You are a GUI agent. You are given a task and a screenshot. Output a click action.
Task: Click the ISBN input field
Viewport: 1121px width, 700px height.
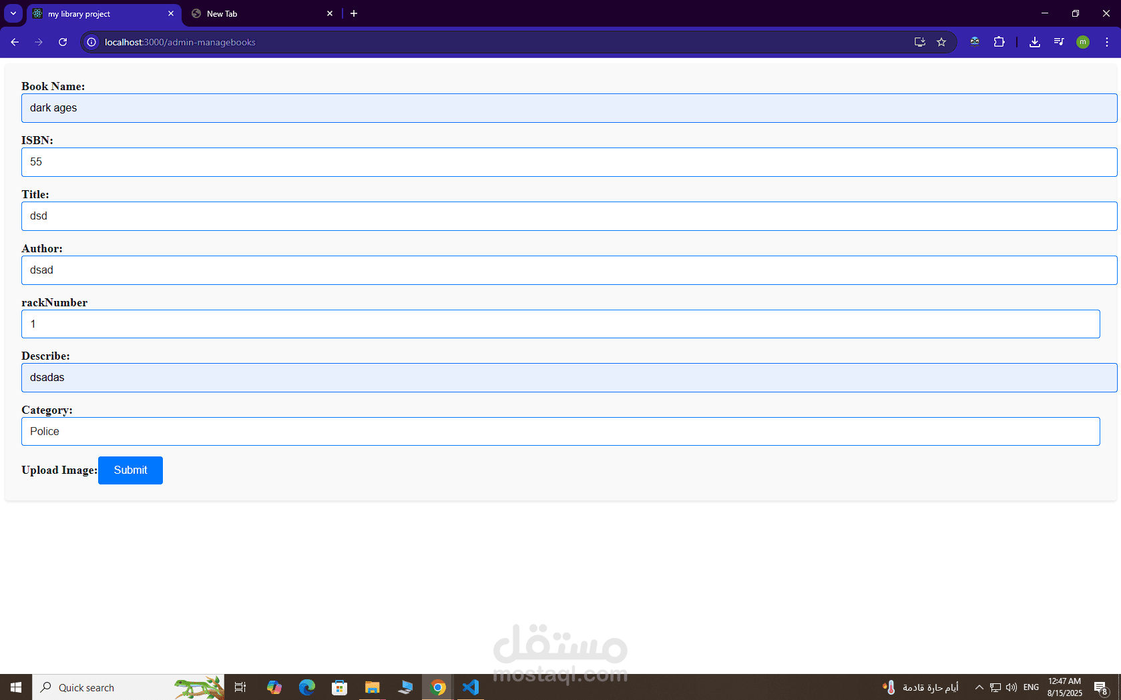click(x=569, y=162)
